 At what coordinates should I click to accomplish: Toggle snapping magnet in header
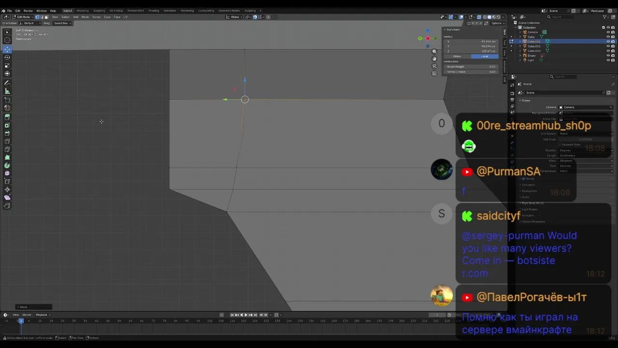click(255, 17)
